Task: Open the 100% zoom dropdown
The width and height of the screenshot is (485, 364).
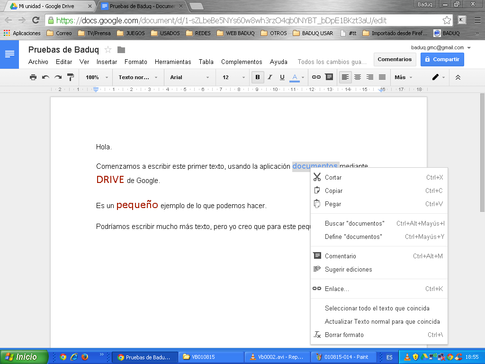Action: (97, 77)
